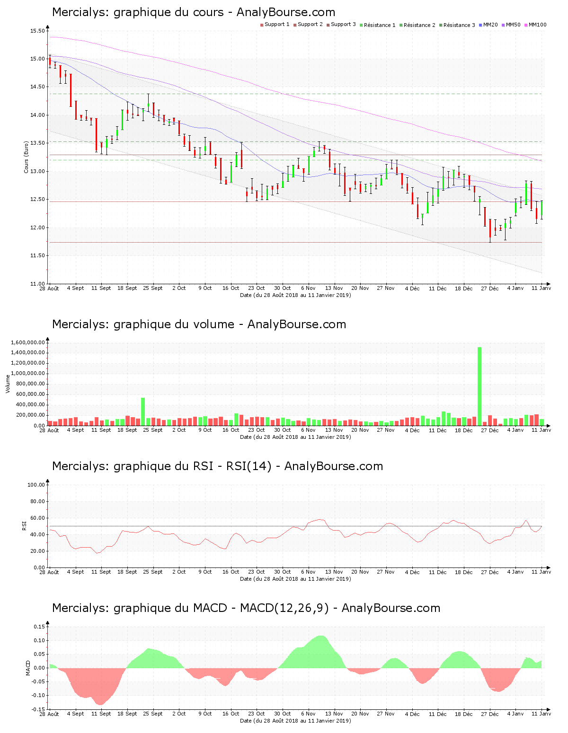Click the date range caption under the RSI chart

coord(295,579)
